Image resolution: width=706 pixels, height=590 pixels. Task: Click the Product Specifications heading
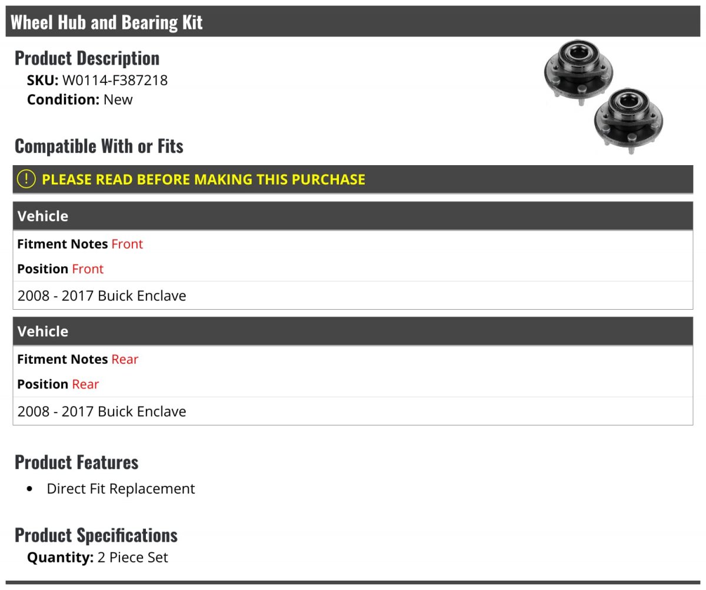click(96, 535)
